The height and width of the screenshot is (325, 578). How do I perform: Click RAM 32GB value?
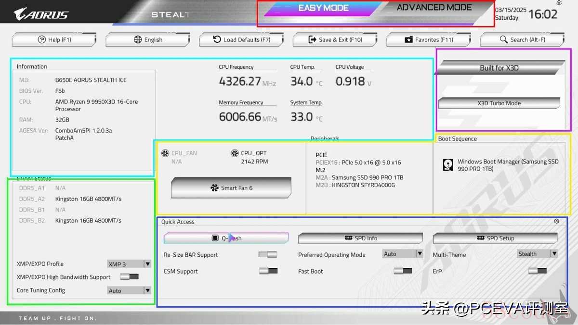62,120
